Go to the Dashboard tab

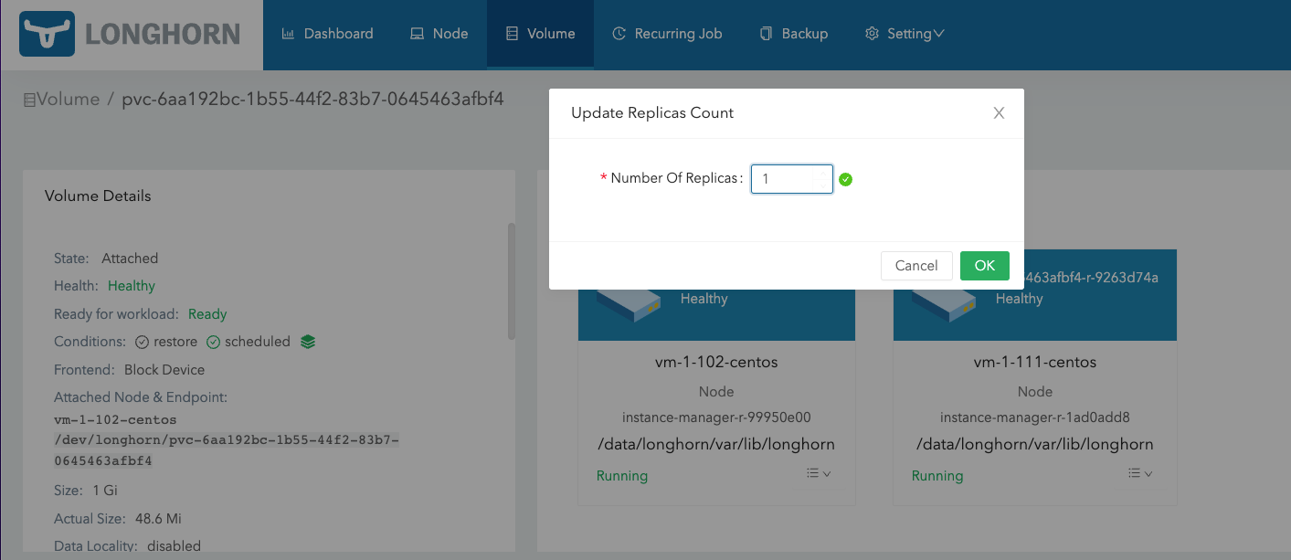(327, 34)
